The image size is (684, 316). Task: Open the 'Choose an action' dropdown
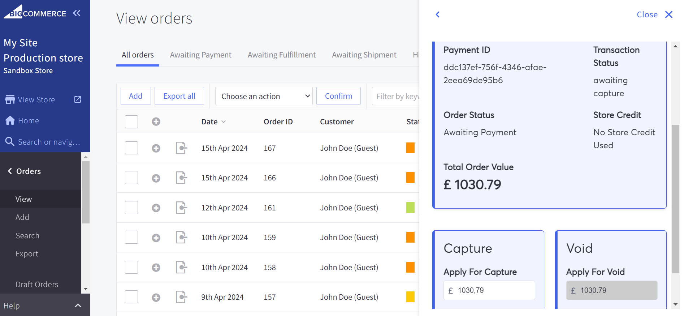[264, 96]
